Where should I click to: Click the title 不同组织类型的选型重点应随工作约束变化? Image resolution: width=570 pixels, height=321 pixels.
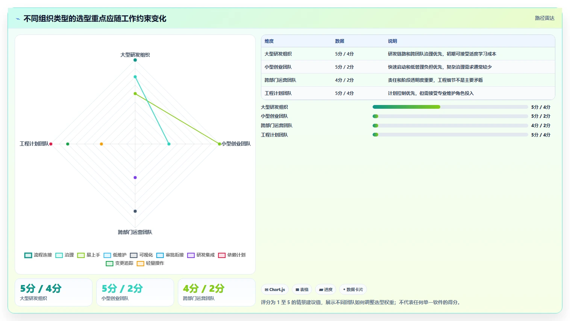(95, 19)
